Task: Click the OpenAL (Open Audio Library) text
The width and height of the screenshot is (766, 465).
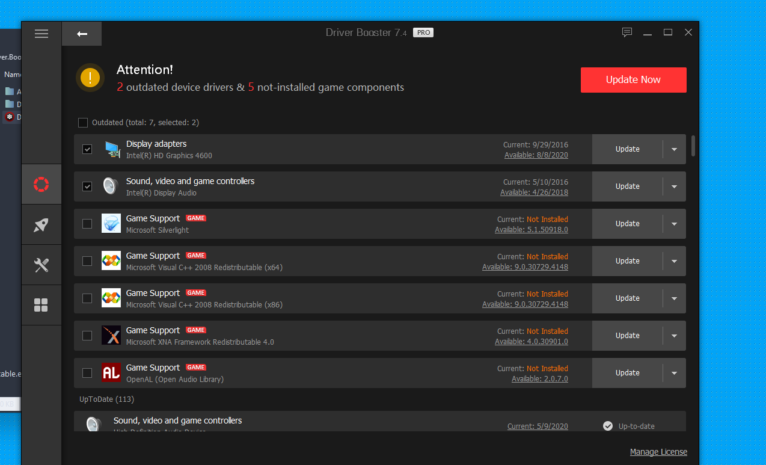Action: [x=175, y=379]
